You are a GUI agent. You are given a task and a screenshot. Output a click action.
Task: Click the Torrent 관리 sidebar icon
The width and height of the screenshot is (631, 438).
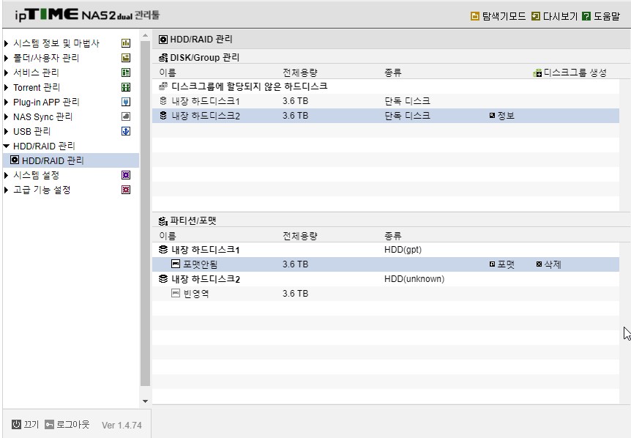tap(126, 87)
